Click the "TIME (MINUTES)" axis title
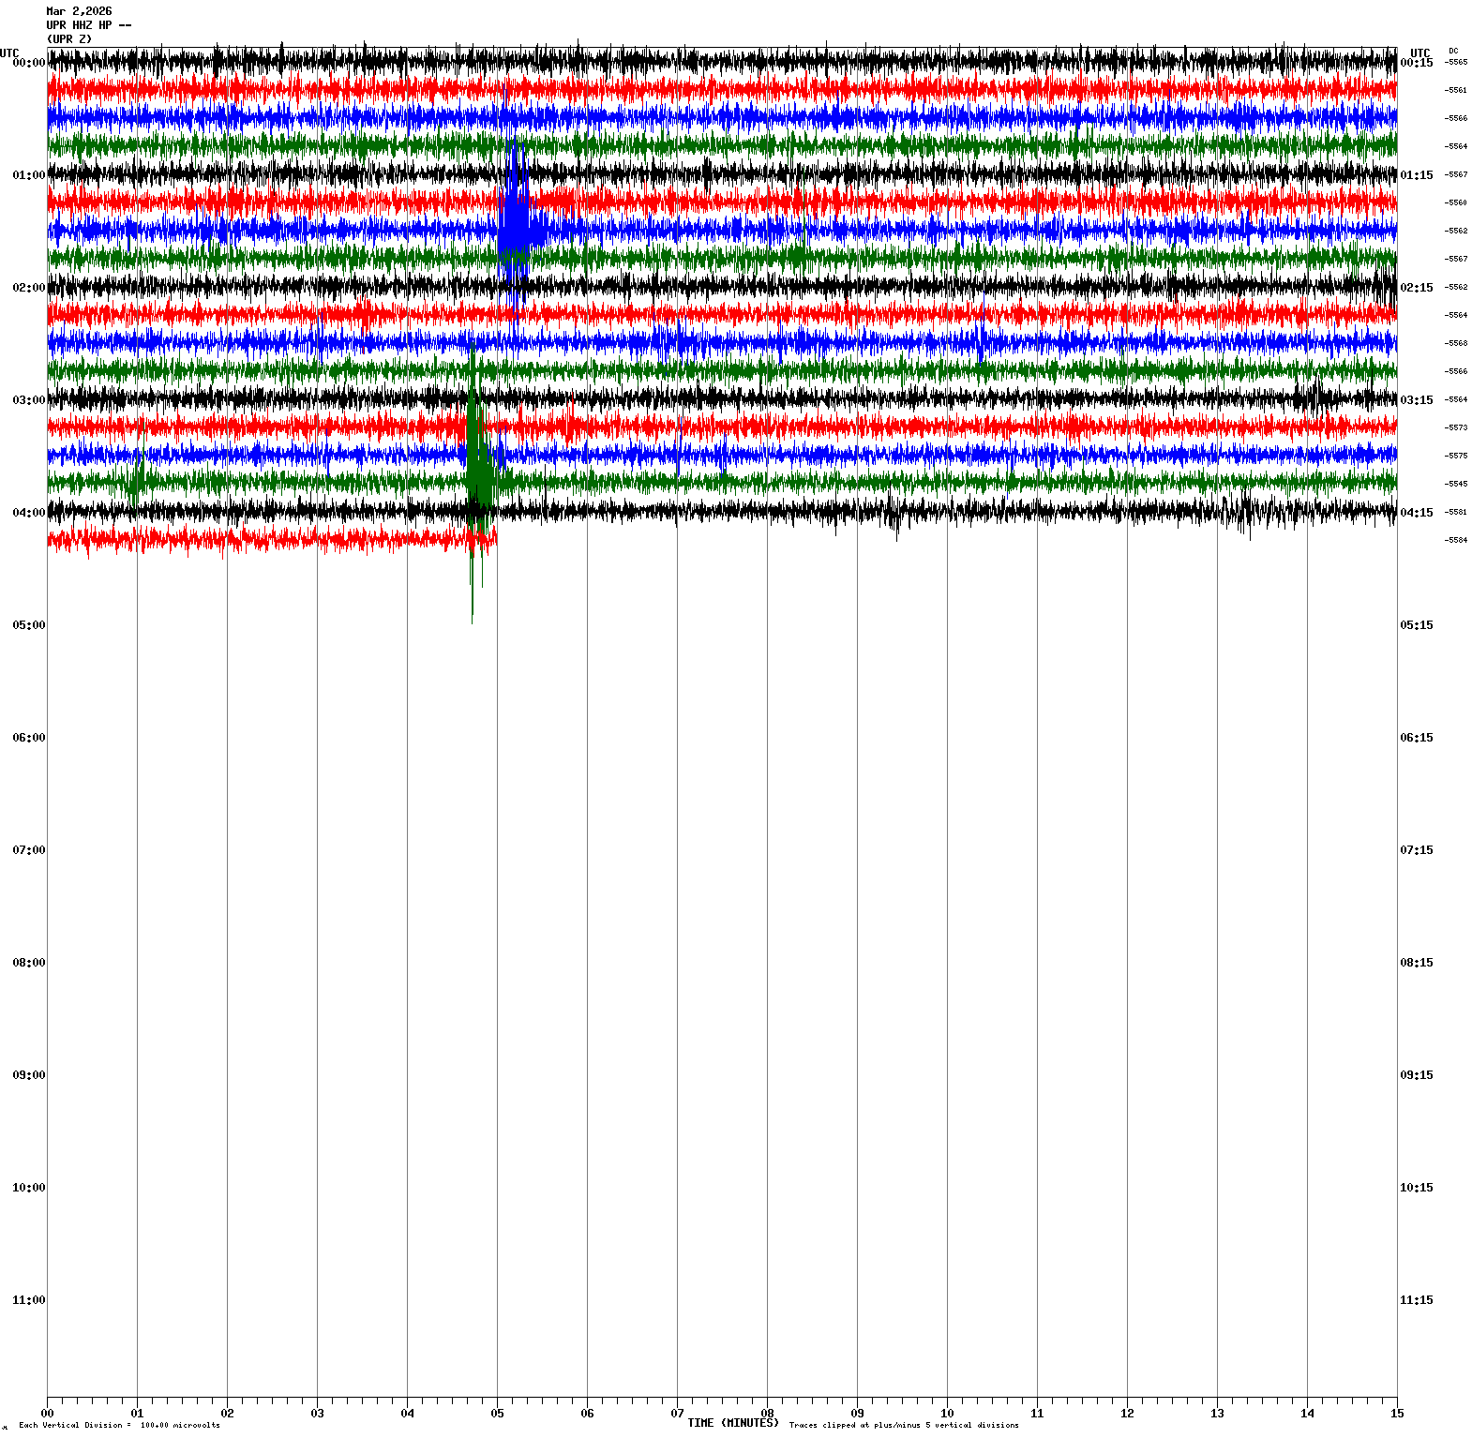 pos(732,1423)
